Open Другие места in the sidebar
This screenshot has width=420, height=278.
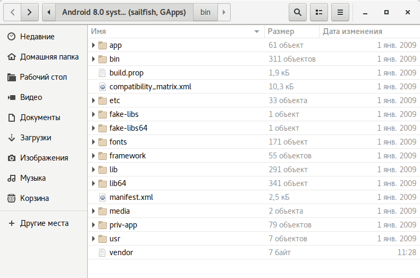pyautogui.click(x=44, y=223)
